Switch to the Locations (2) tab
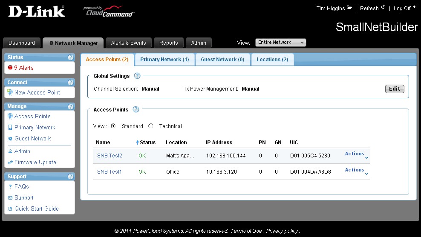The image size is (421, 237). point(272,60)
